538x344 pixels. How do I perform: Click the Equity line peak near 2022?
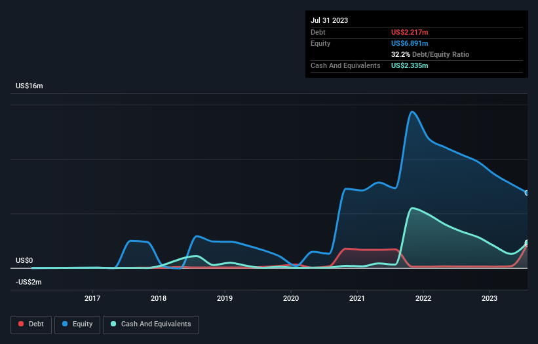412,112
